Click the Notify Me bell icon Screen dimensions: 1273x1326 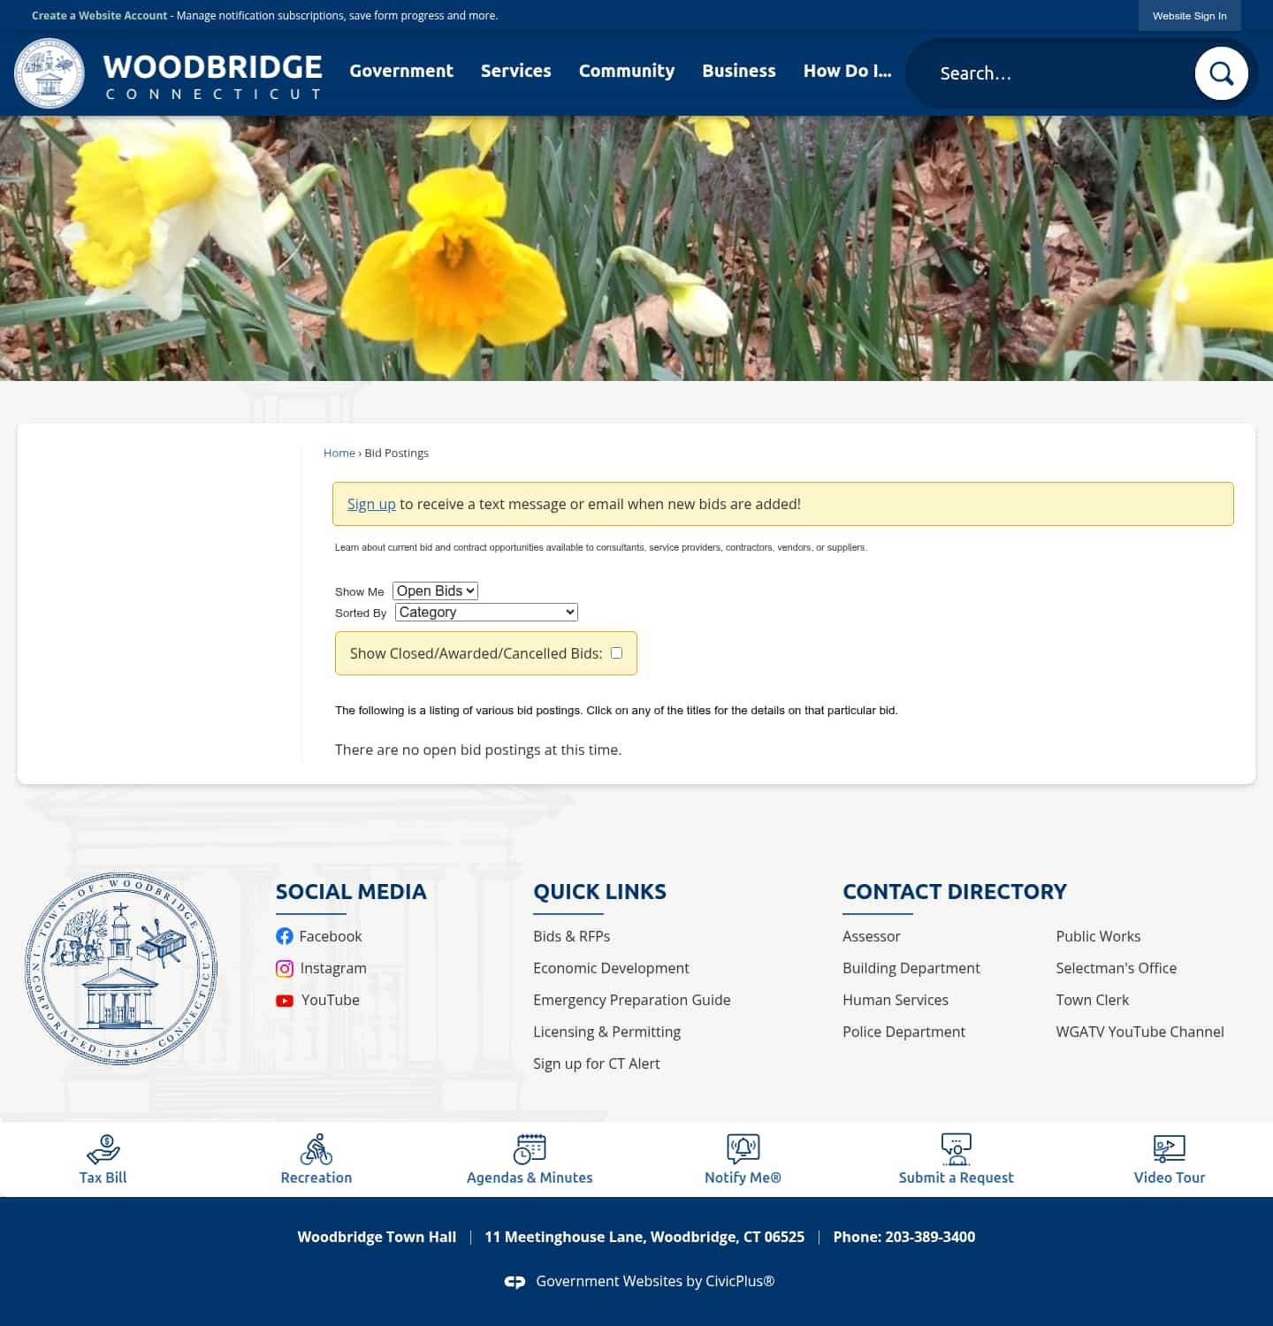pyautogui.click(x=742, y=1149)
